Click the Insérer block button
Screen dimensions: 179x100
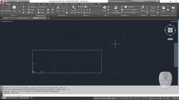click(104, 9)
